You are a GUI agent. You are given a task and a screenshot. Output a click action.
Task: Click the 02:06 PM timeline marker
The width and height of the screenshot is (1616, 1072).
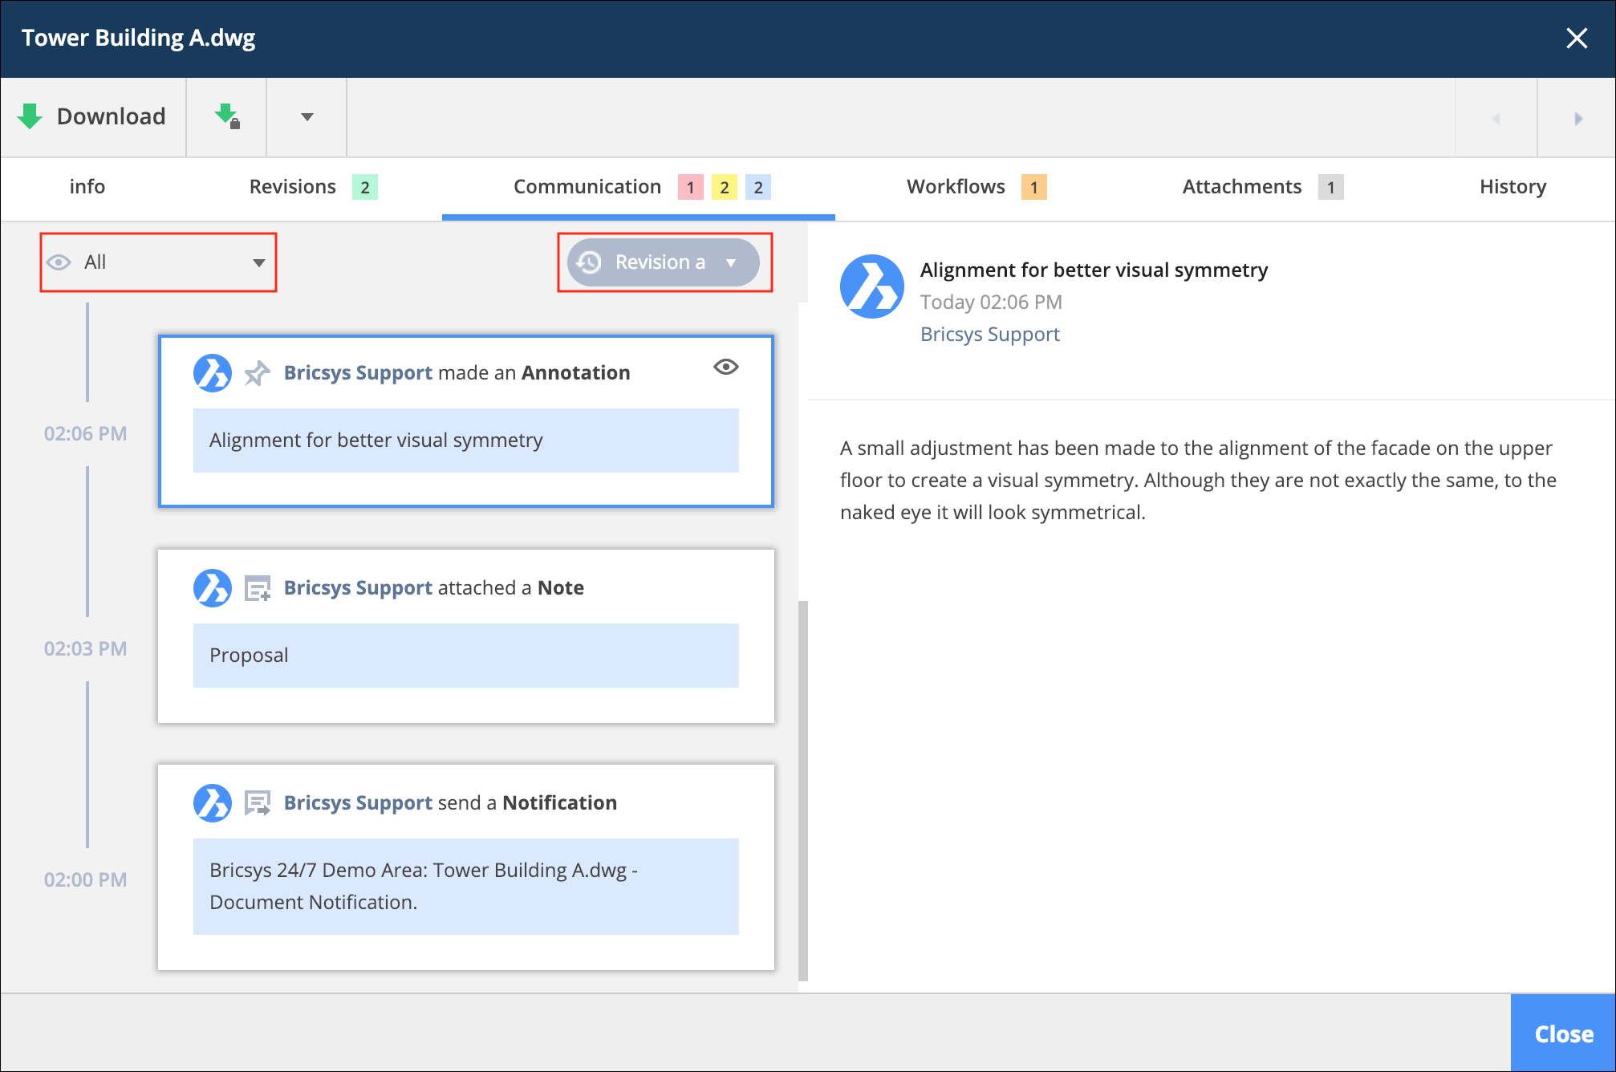click(85, 434)
